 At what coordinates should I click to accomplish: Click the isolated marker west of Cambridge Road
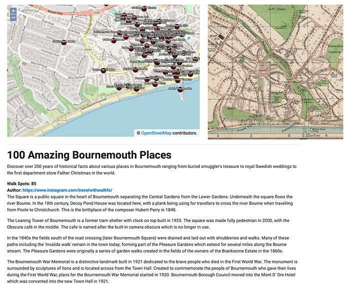coord(64,42)
